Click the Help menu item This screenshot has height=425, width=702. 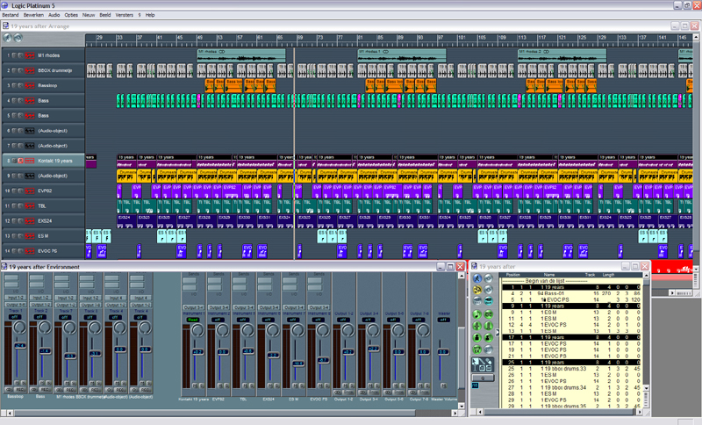(x=150, y=15)
